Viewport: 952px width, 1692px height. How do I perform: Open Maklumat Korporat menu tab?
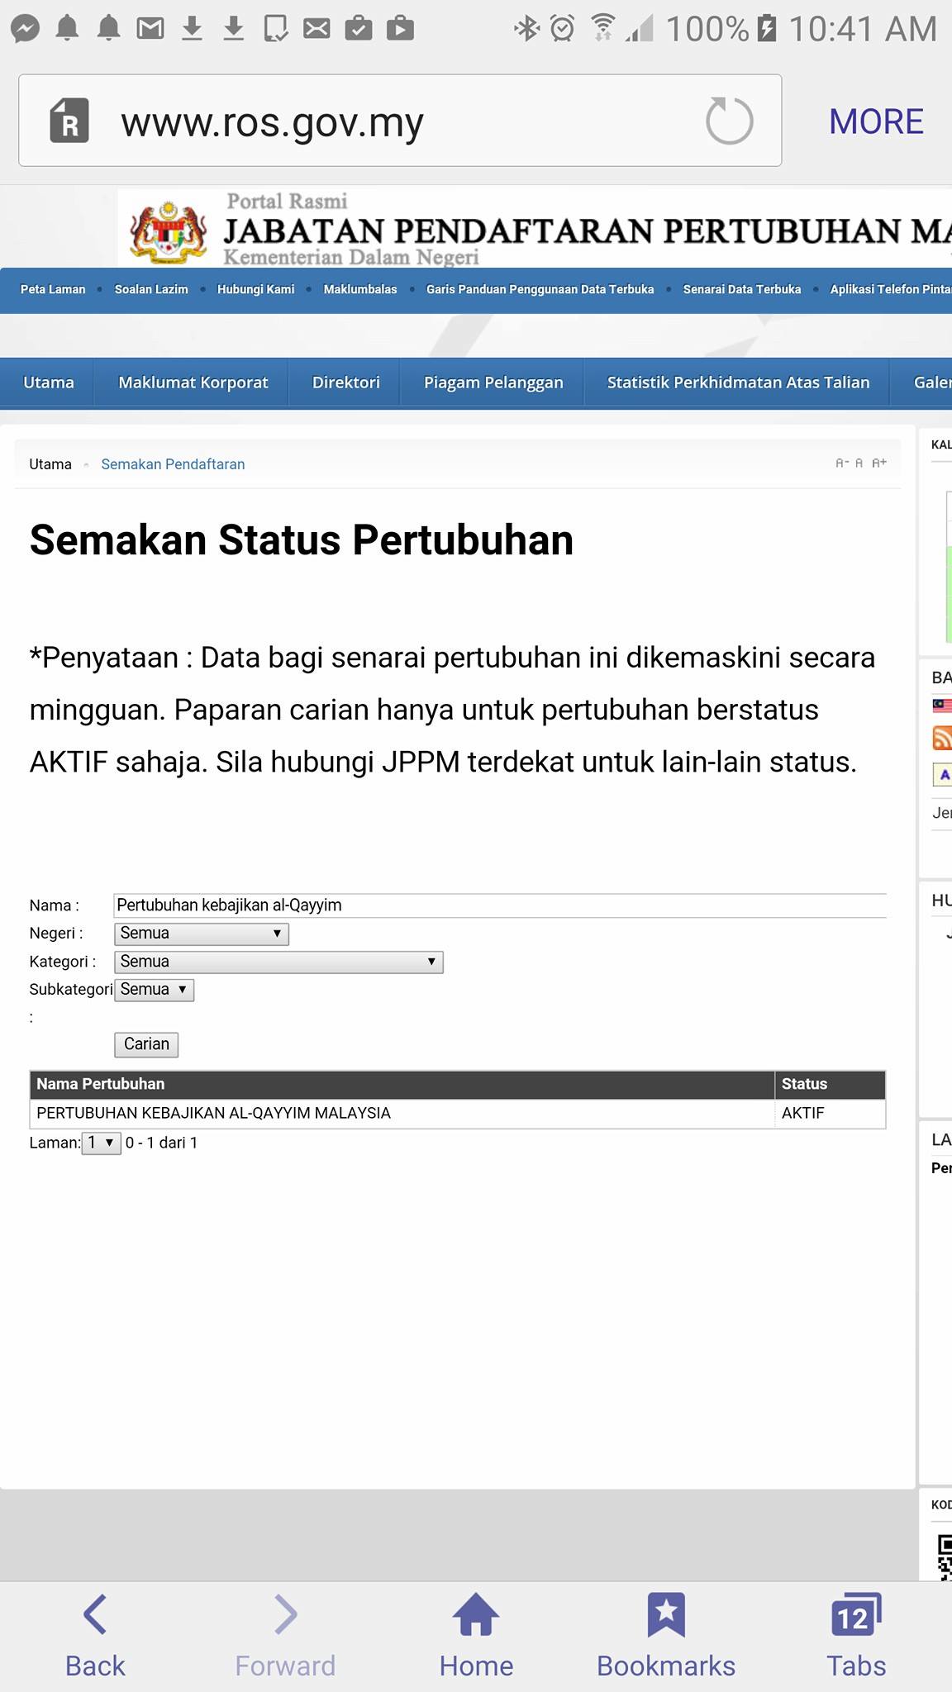(x=193, y=383)
